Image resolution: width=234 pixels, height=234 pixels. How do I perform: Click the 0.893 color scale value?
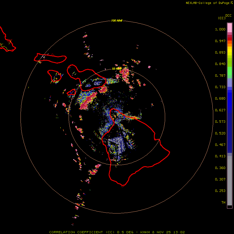coord(220,52)
